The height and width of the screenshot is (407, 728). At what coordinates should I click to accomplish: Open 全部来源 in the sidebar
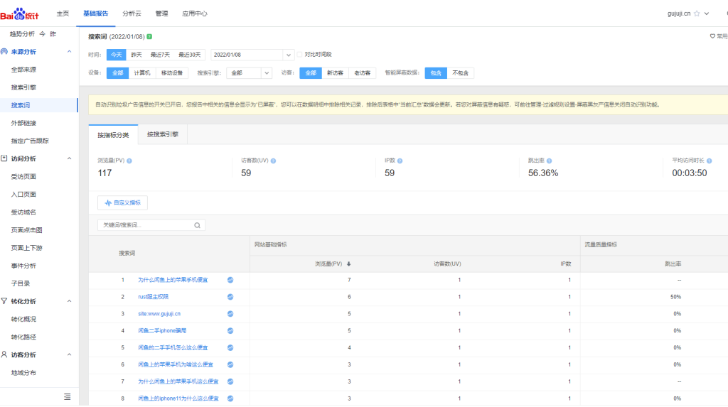tap(23, 70)
